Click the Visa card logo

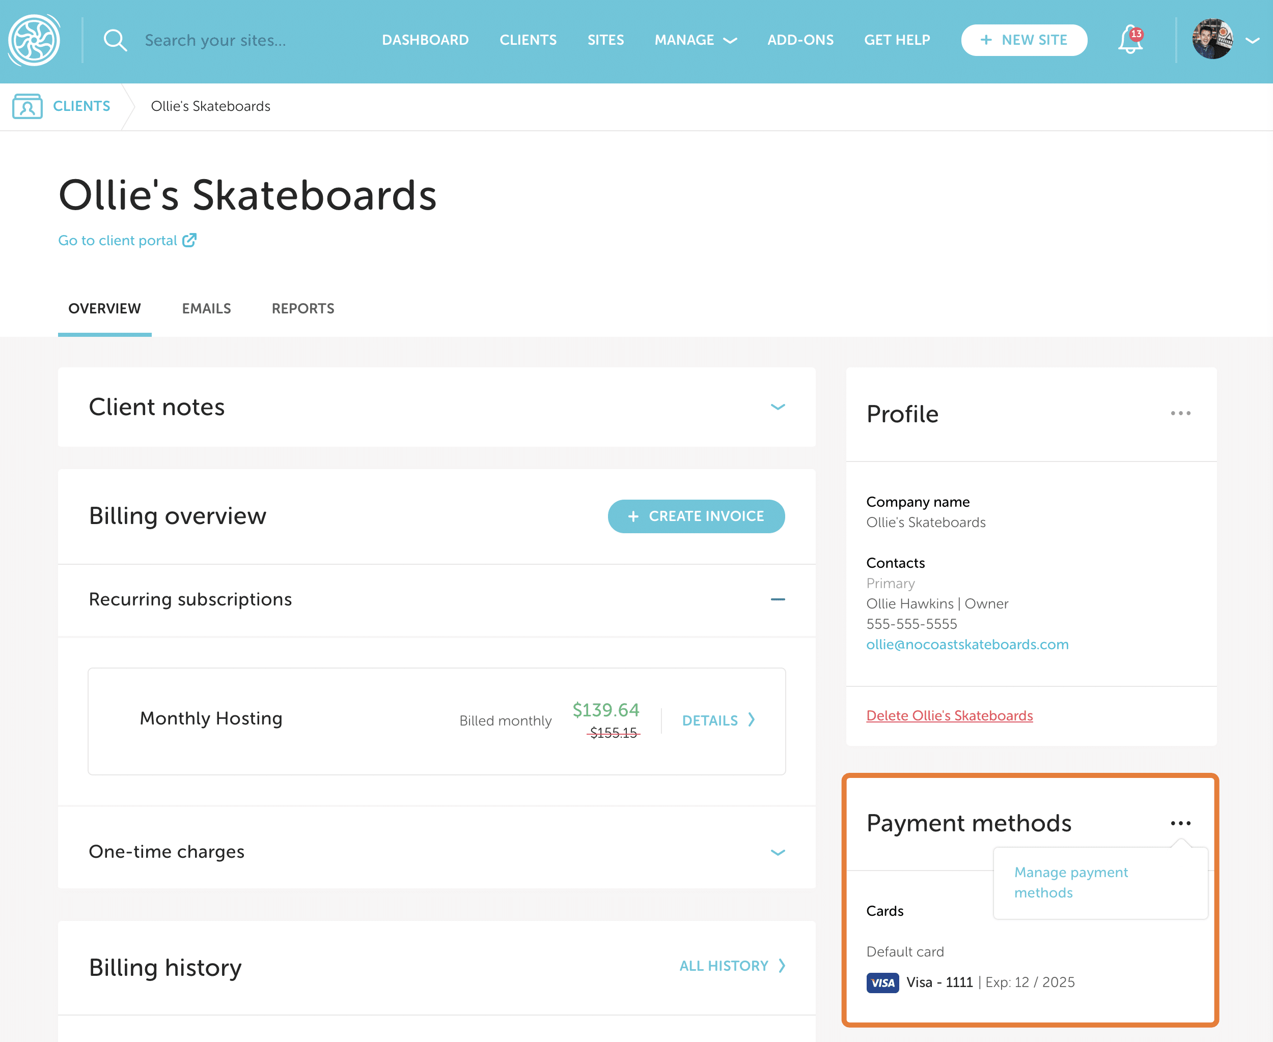(x=882, y=982)
